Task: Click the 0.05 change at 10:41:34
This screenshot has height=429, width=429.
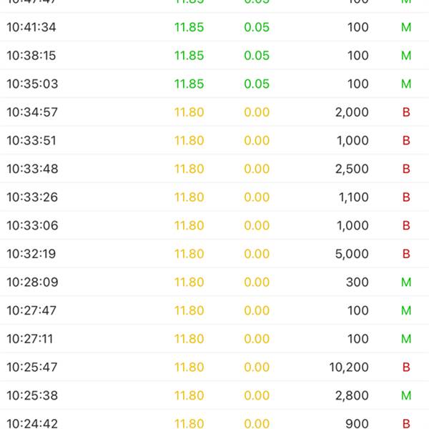Action: 257,27
